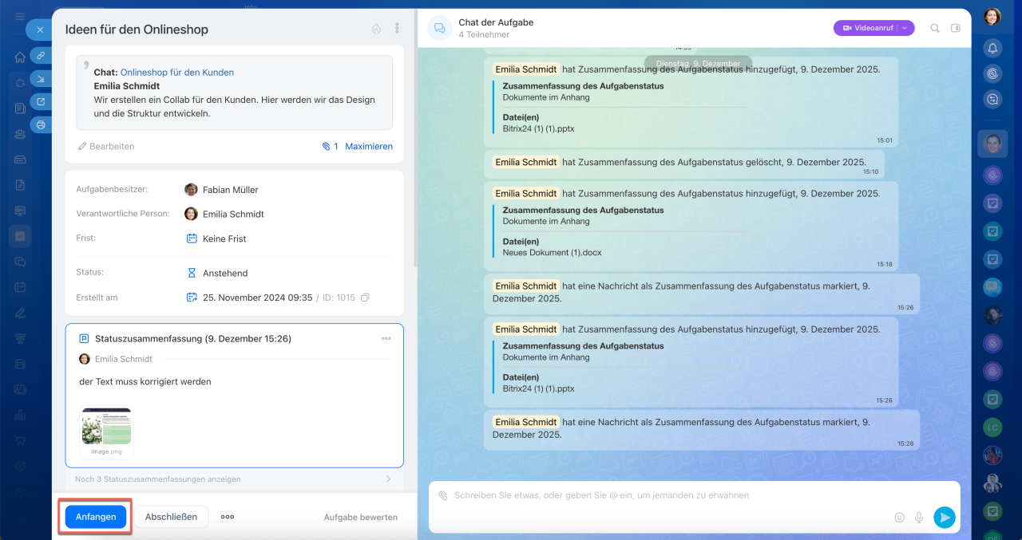This screenshot has height=540, width=1022.
Task: Open the Videoanruf dropdown arrow
Action: (905, 28)
